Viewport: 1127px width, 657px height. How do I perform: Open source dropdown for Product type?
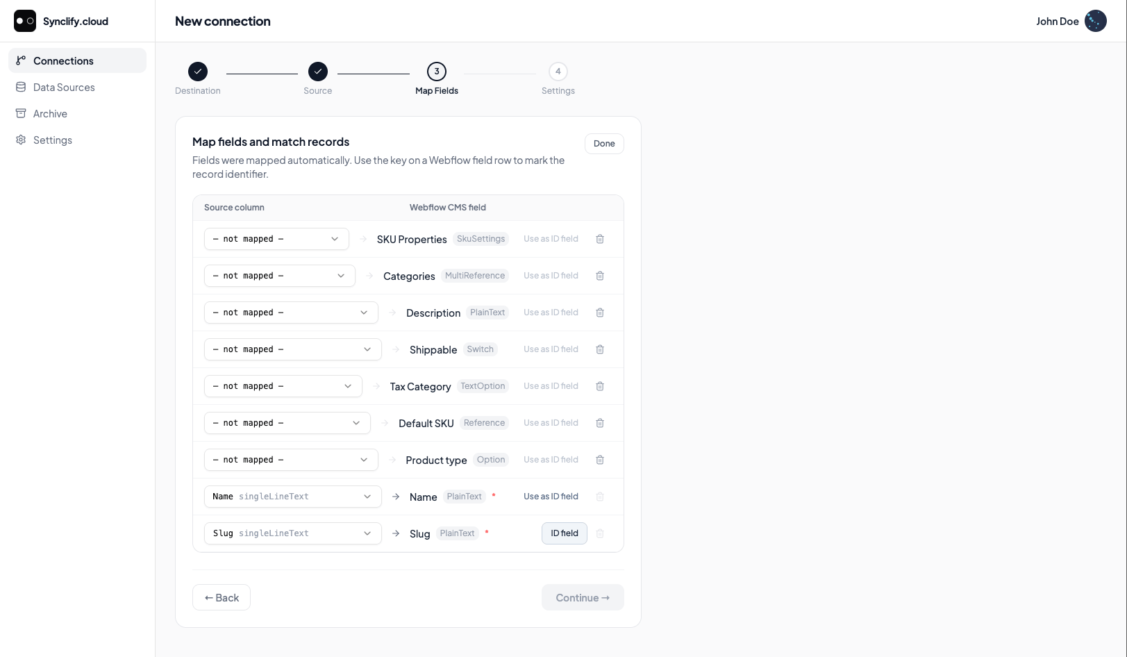(x=291, y=460)
